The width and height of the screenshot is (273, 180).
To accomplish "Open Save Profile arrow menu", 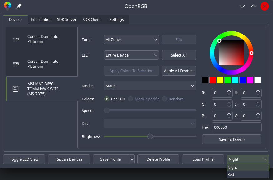I will click(132, 159).
